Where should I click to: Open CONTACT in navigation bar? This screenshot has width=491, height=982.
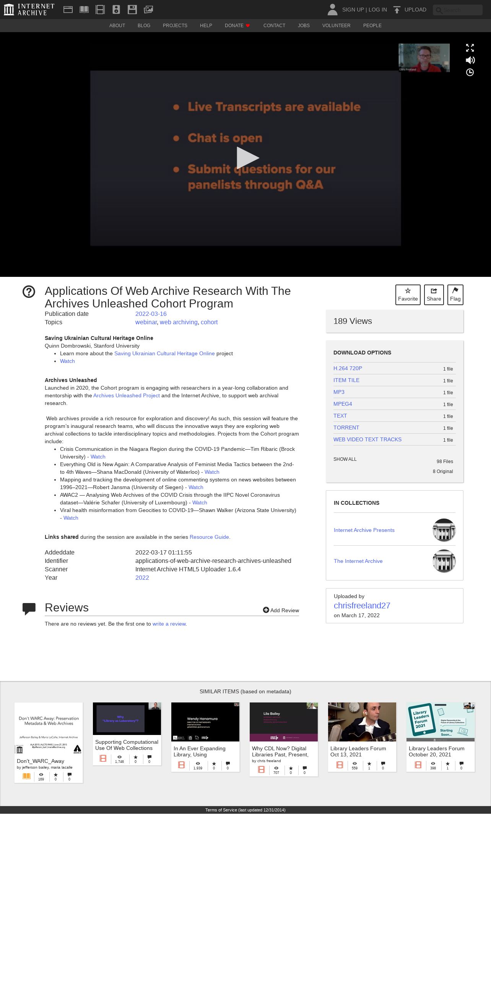tap(274, 26)
